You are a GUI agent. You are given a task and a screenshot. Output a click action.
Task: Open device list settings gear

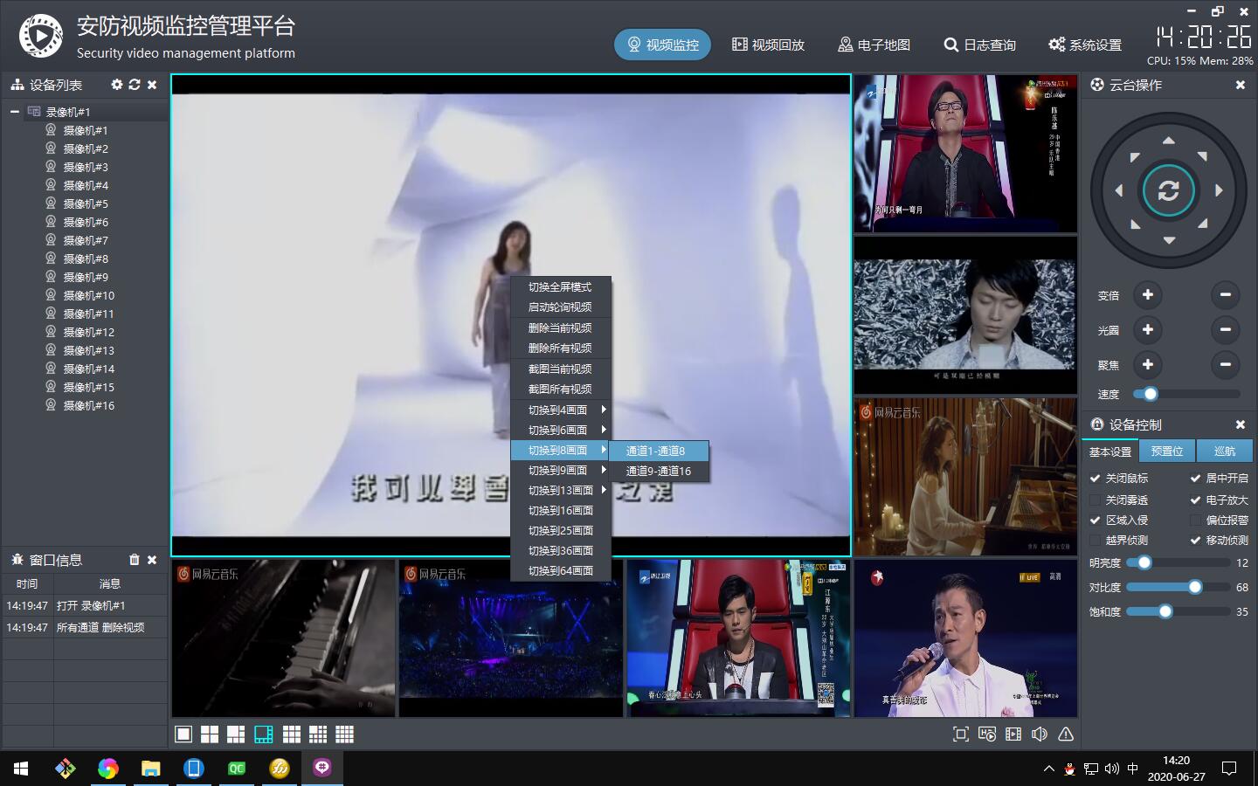point(117,85)
